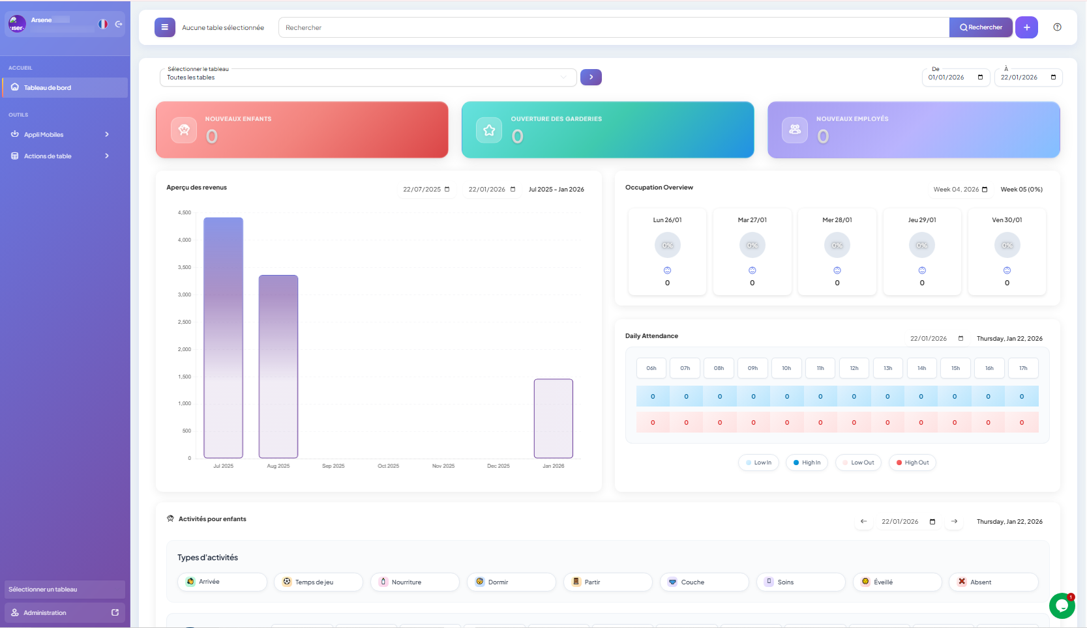Click the purple plus add button
Screen dimensions: 1087x628
click(x=1026, y=27)
